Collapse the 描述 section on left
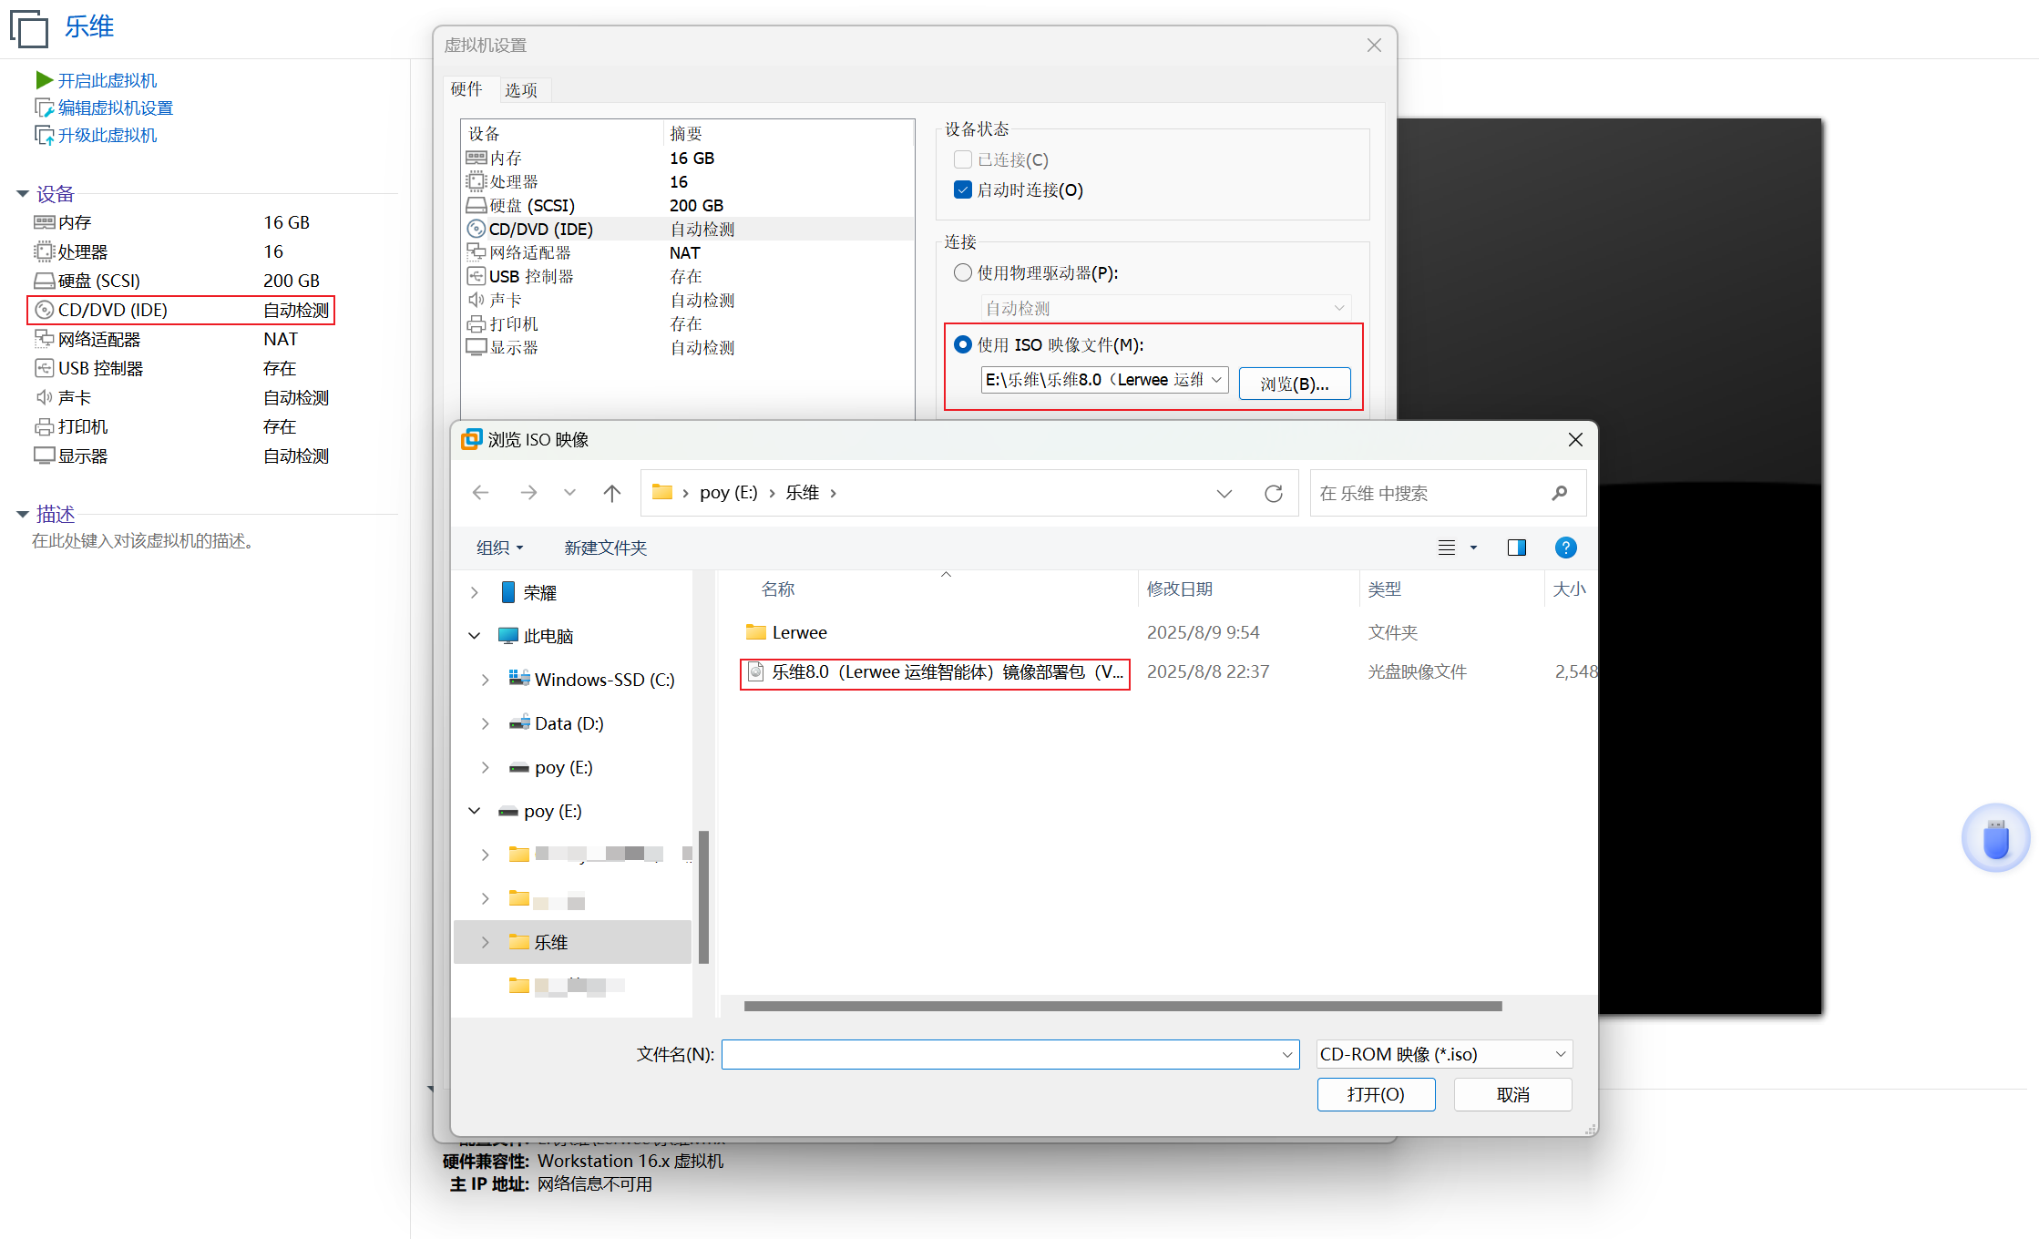This screenshot has width=2039, height=1239. click(x=23, y=515)
